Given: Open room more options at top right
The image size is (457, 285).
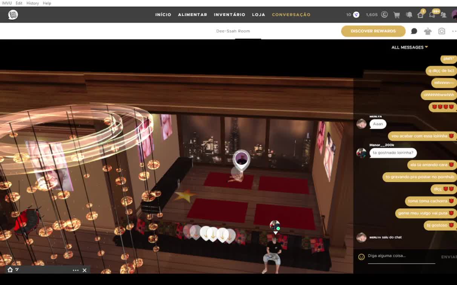Looking at the screenshot, I should tap(454, 31).
